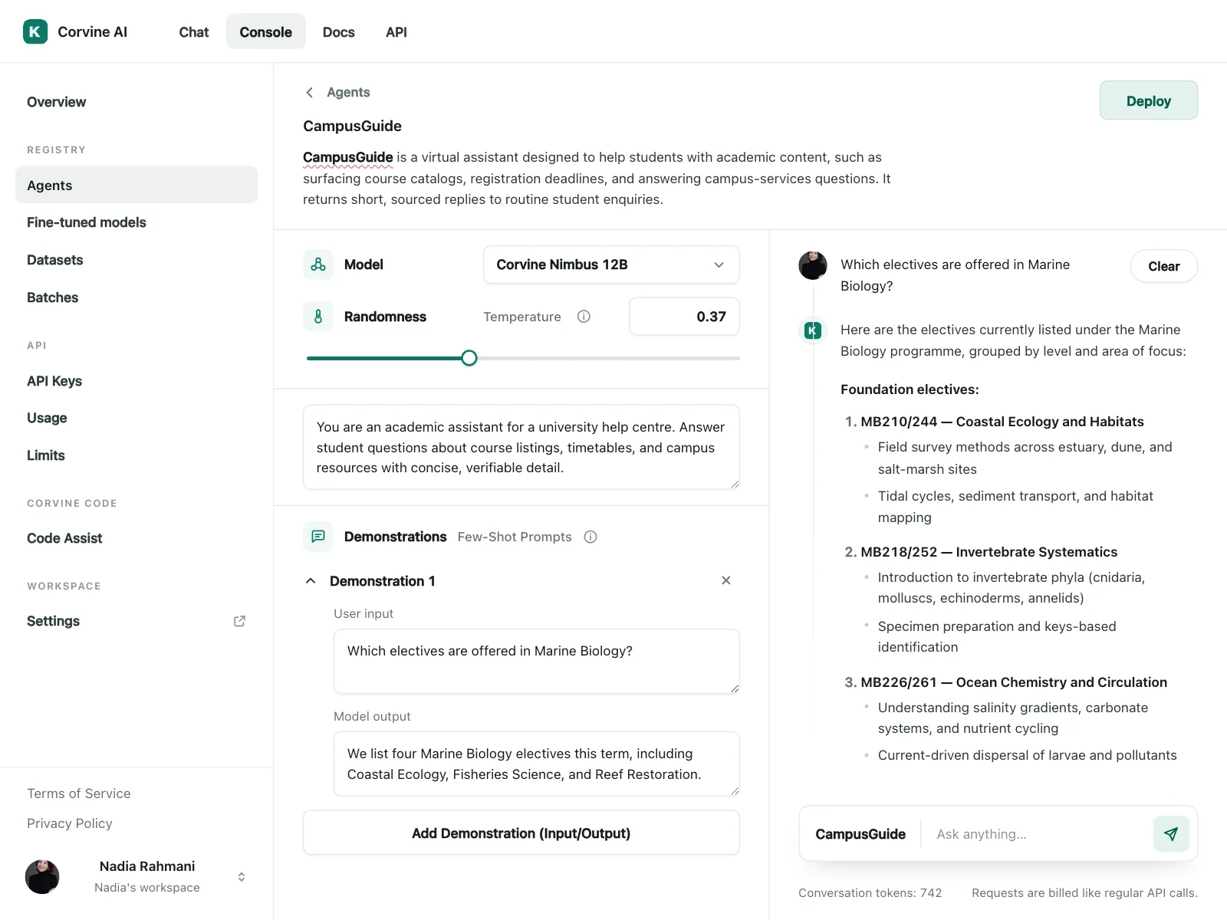Collapse Demonstration 1 section
The height and width of the screenshot is (920, 1227).
(311, 581)
